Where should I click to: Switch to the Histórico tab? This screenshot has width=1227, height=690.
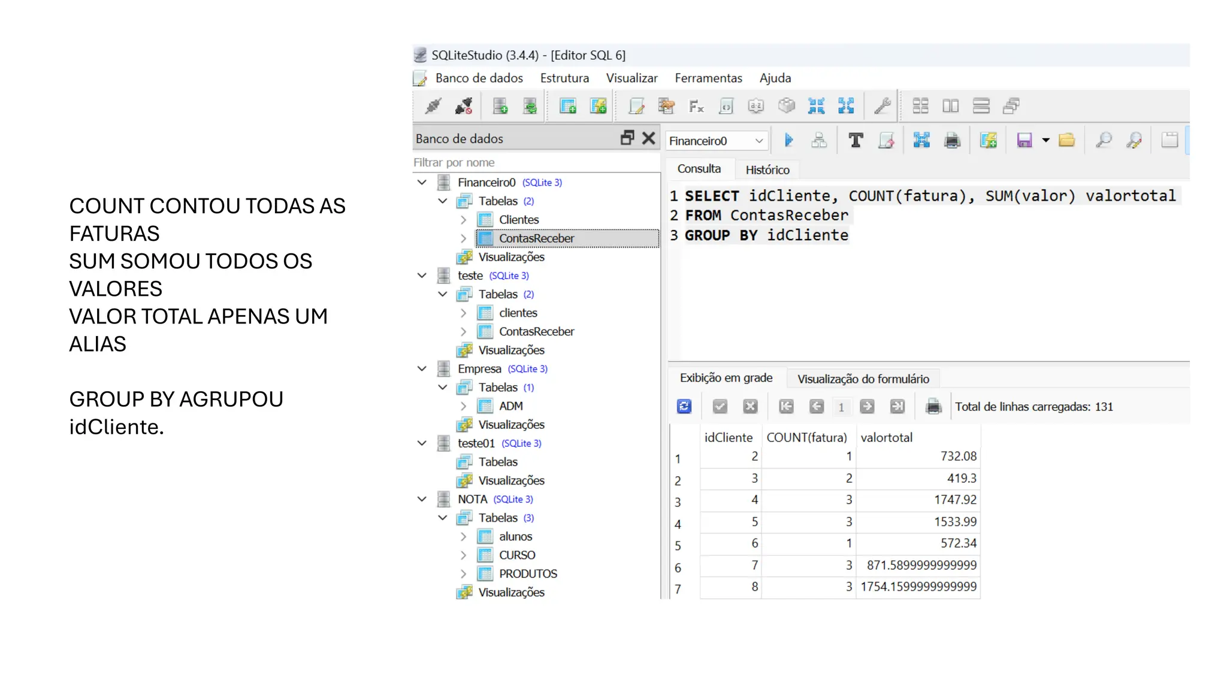coord(767,170)
